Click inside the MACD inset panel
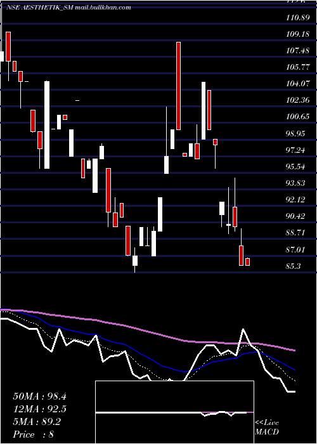Screen dimensions: 317x444 click(174, 412)
